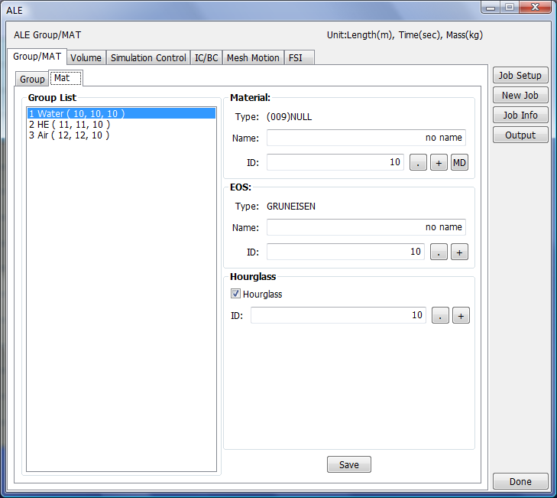
Task: Click the Hourglass ID dot button
Action: 440,315
